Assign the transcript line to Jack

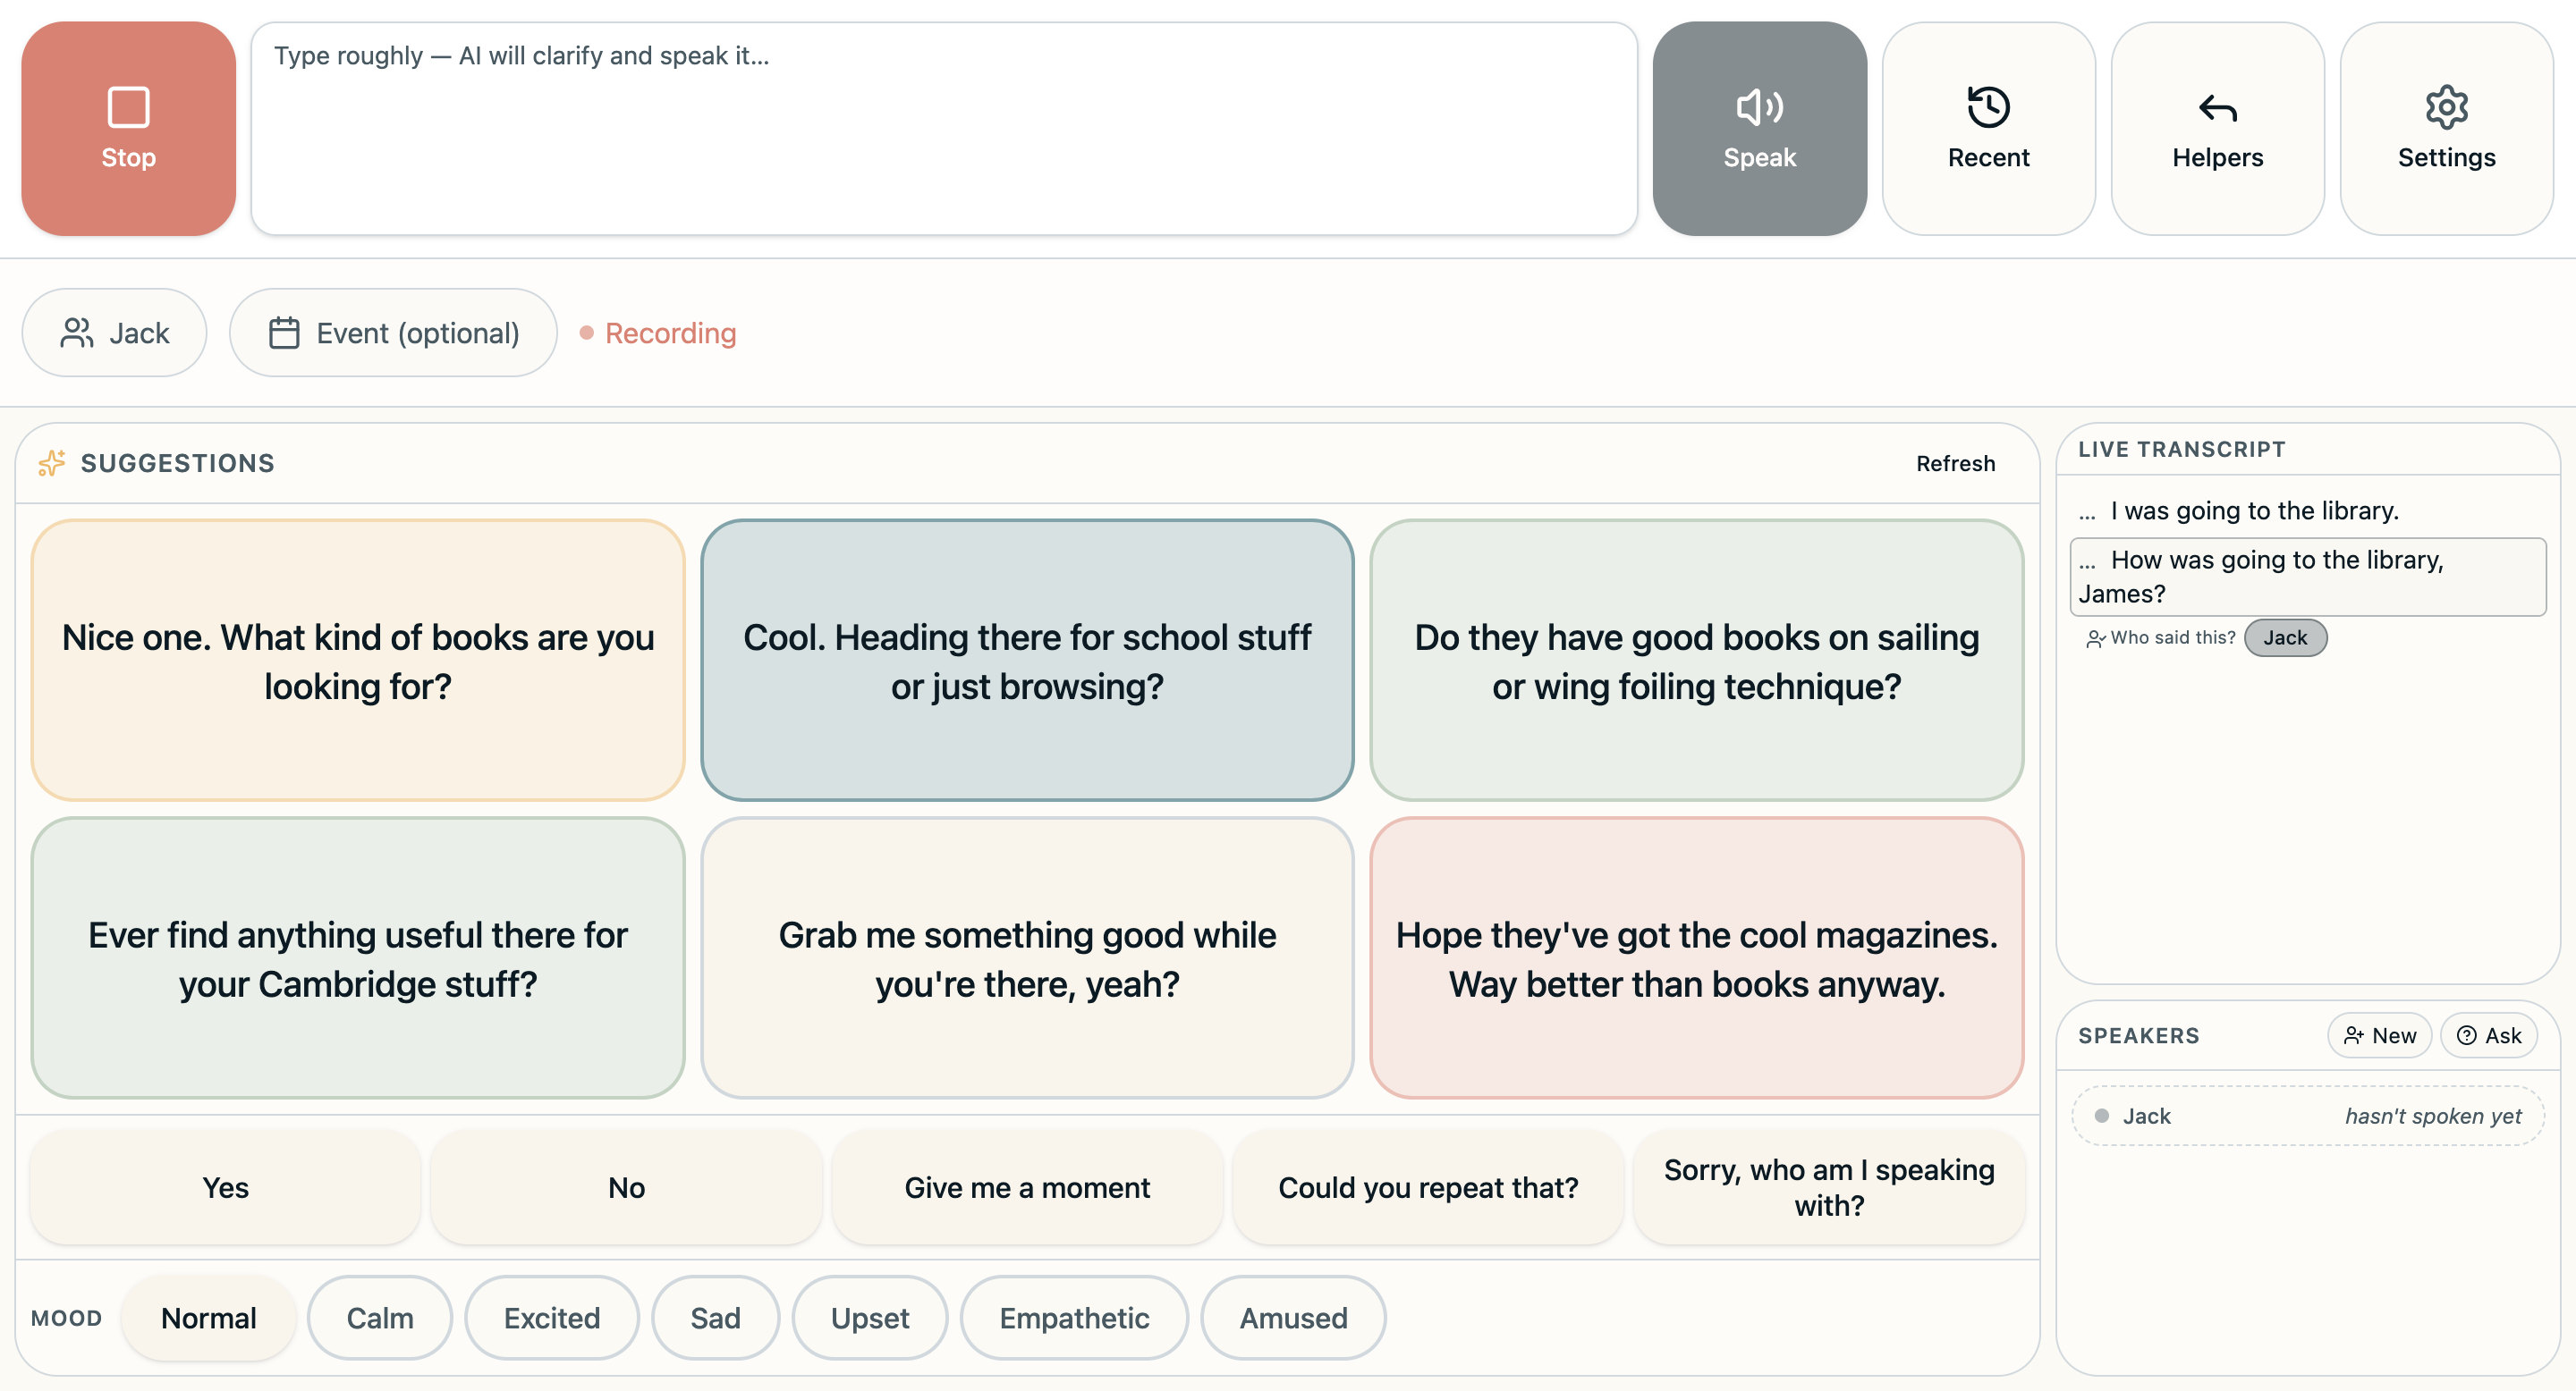coord(2285,637)
